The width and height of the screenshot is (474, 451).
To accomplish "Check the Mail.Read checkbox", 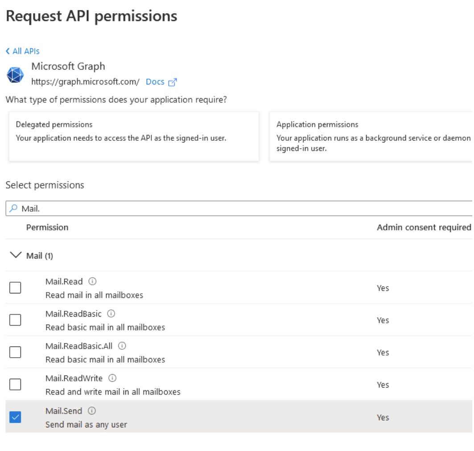I will tap(15, 288).
